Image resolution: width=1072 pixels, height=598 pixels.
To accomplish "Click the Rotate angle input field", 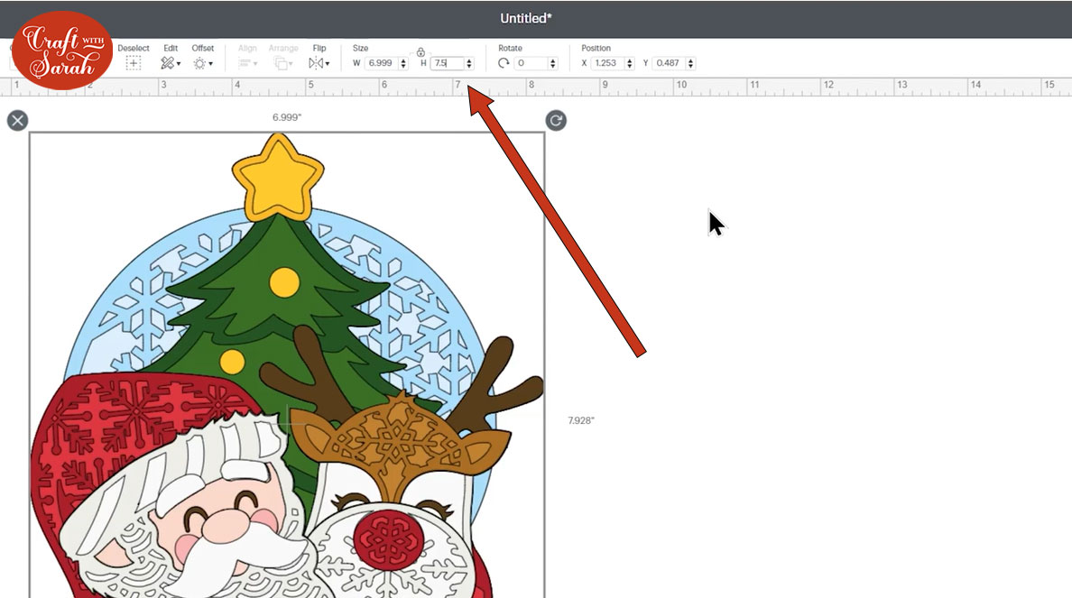I will [531, 63].
